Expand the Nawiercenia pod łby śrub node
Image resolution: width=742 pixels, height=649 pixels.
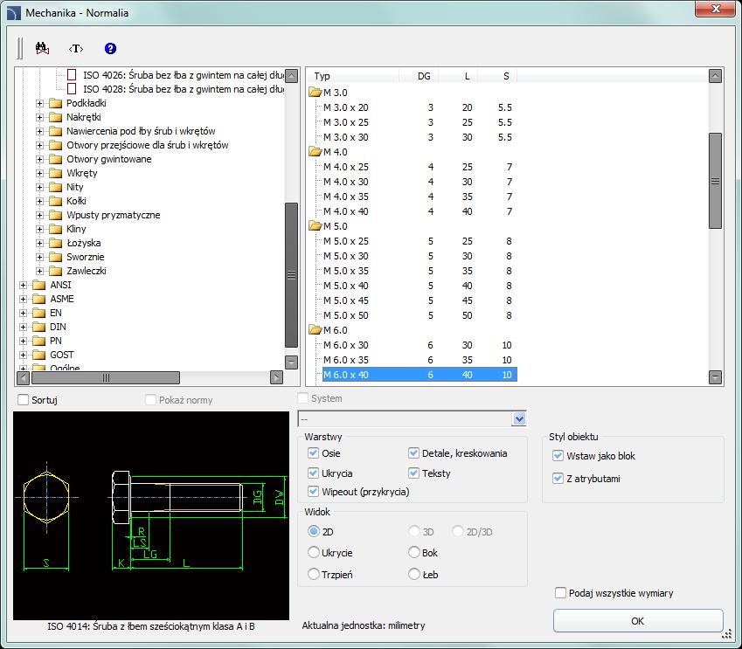39,131
